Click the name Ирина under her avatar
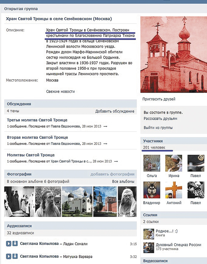The width and height of the screenshot is (207, 264). (x=174, y=176)
